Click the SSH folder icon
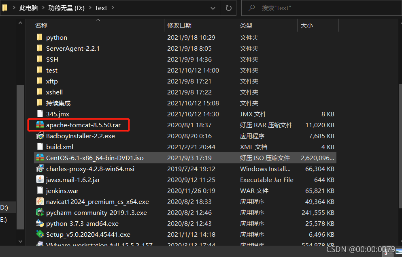This screenshot has width=402, height=257. click(40, 59)
